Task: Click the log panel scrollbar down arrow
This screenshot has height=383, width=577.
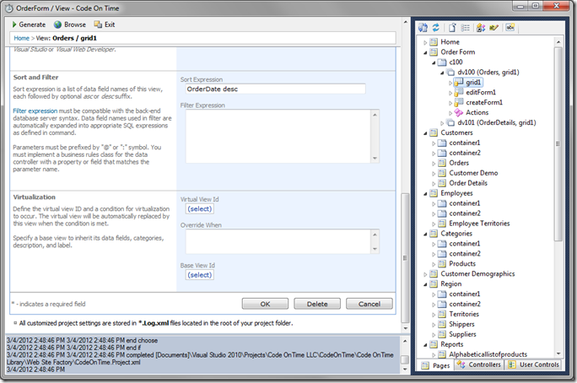Action: 405,369
